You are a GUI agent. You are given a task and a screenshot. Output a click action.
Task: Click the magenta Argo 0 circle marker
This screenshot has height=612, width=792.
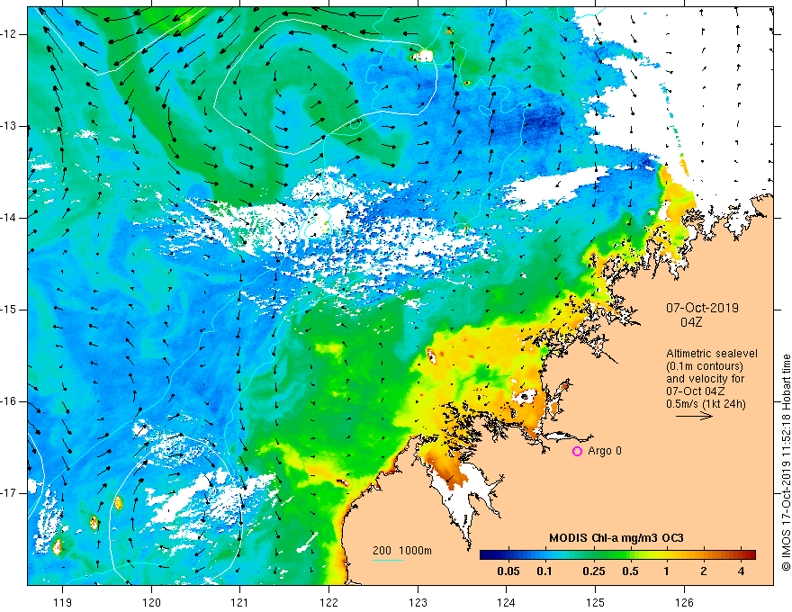pos(577,451)
